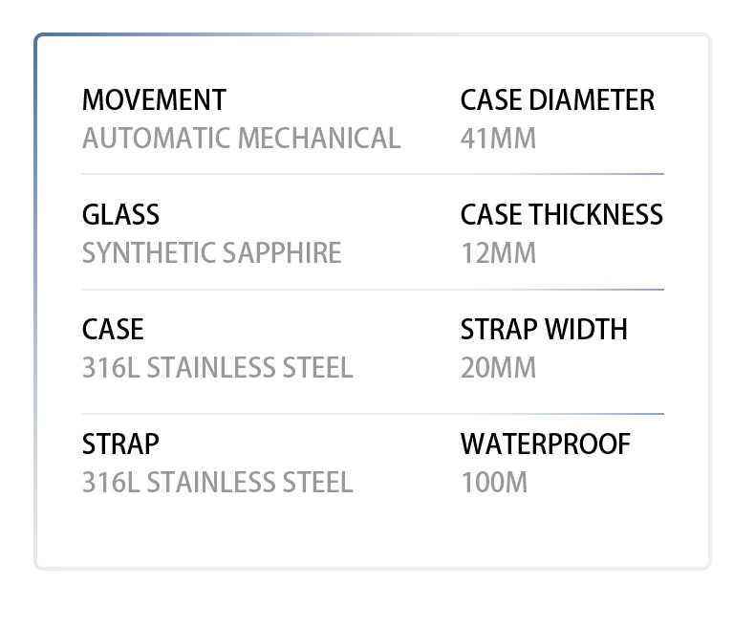The image size is (755, 628).
Task: Select the AUTOMATIC MECHANICAL value text
Action: pyautogui.click(x=241, y=139)
